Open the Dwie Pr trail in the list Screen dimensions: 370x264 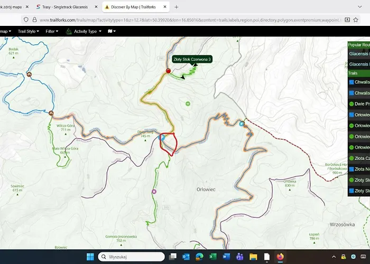360,104
